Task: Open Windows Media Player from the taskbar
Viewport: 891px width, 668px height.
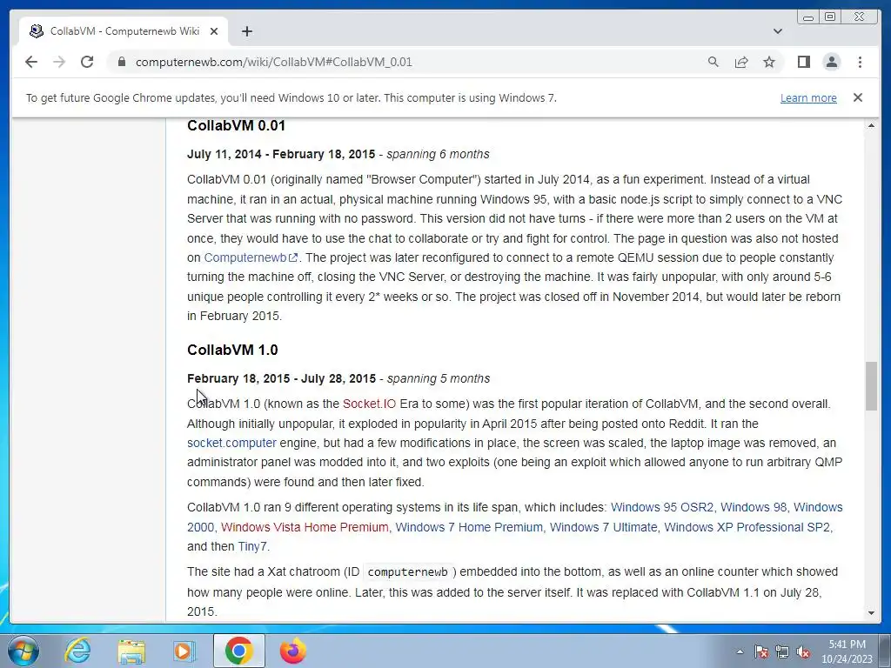Action: (x=184, y=651)
